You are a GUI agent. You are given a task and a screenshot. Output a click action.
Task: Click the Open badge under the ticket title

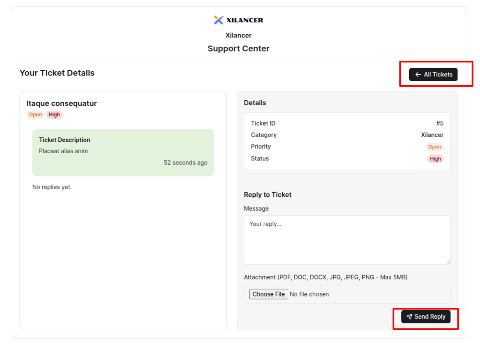[35, 115]
